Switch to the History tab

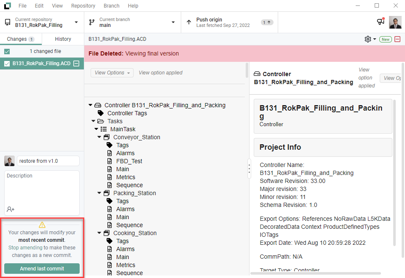tap(62, 39)
